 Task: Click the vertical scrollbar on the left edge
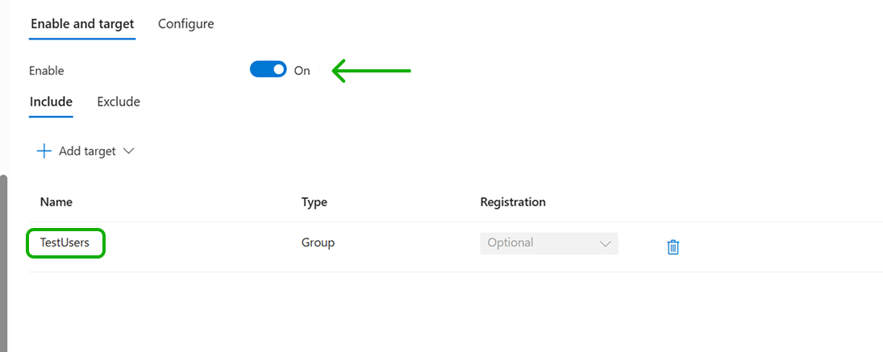pos(3,258)
